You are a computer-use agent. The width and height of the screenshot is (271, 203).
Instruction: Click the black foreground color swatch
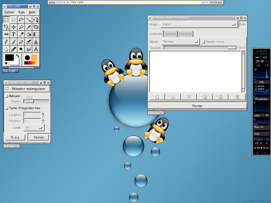point(9,57)
